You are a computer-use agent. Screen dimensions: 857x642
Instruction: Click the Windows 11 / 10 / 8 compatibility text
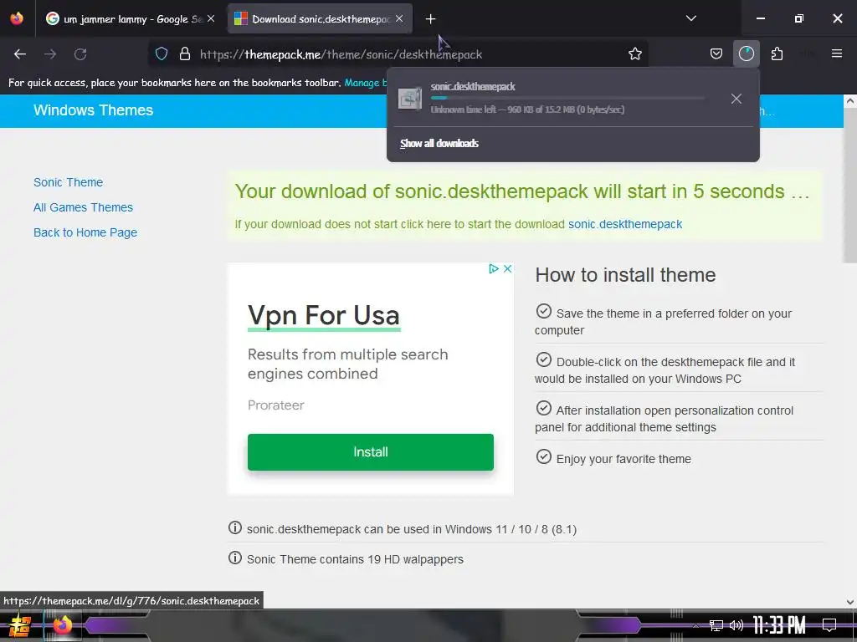click(412, 529)
